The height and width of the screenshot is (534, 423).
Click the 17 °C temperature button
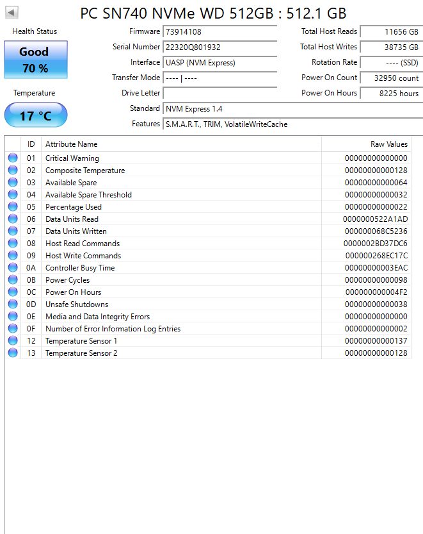pos(36,115)
